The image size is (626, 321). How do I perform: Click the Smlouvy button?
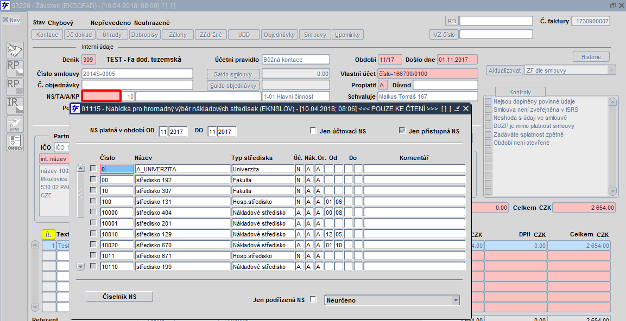(x=314, y=35)
